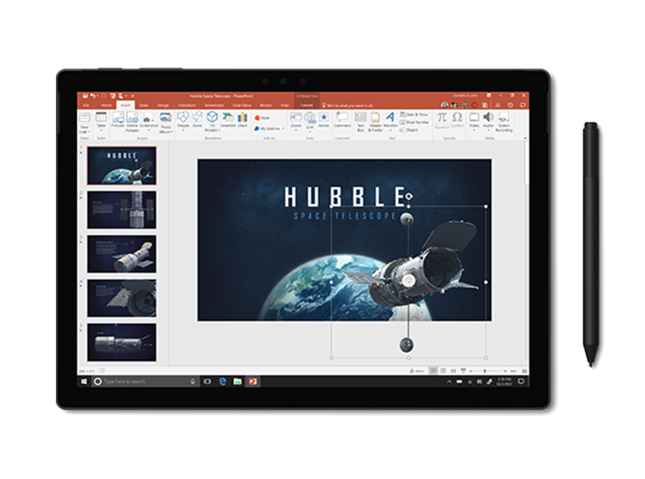This screenshot has width=645, height=479.
Task: Click the HUBBLE title text on slide
Action: coord(346,197)
